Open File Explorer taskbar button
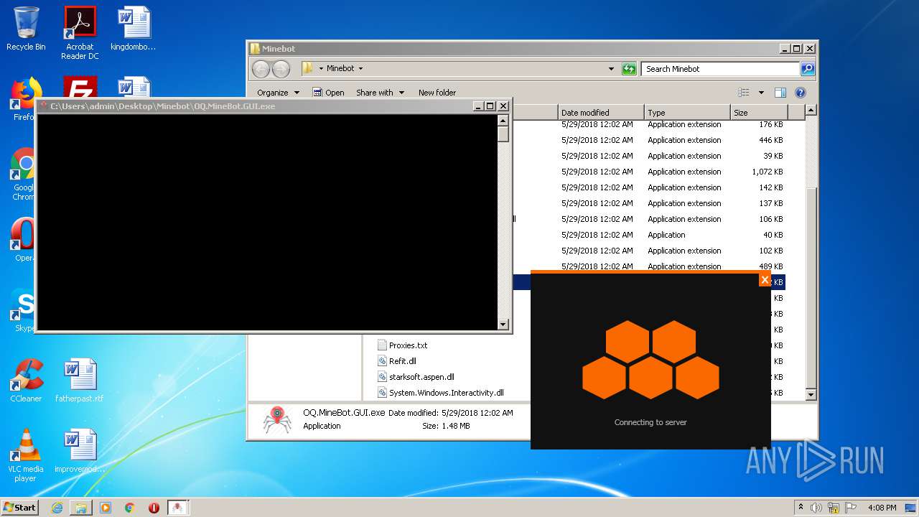Viewport: 919px width, 517px height. (81, 508)
